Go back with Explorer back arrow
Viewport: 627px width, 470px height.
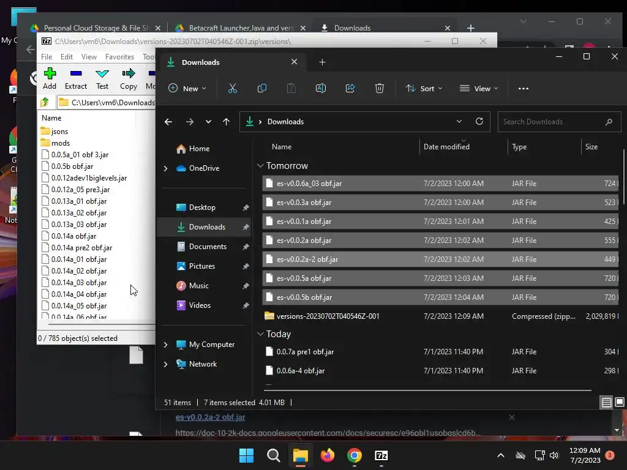pos(168,122)
